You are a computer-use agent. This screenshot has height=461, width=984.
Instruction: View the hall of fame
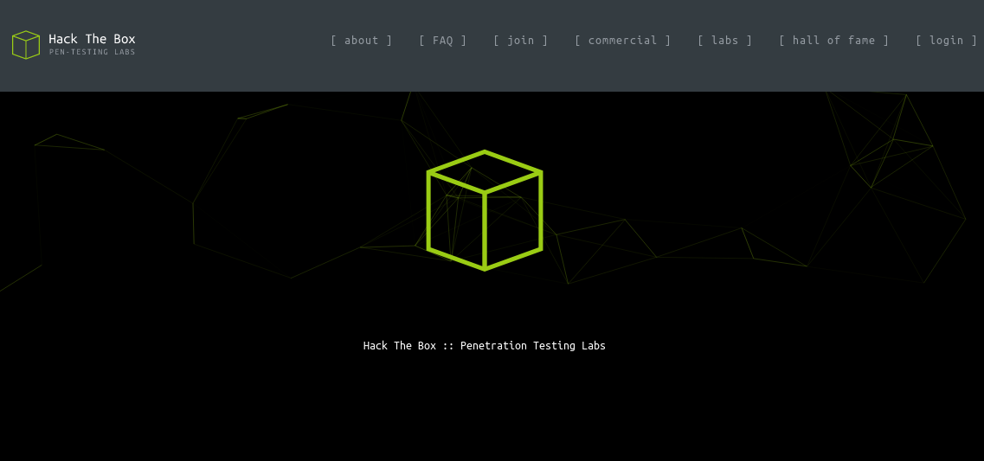[833, 40]
